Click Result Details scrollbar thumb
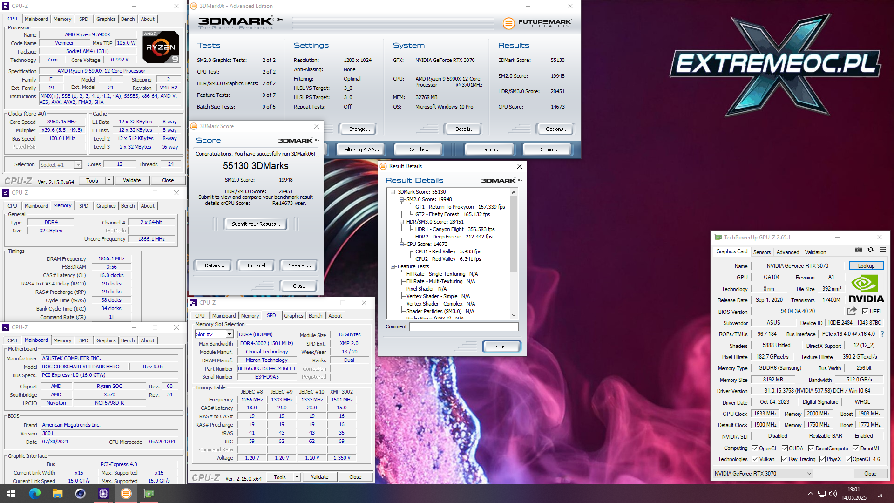The image size is (894, 503). (x=514, y=234)
